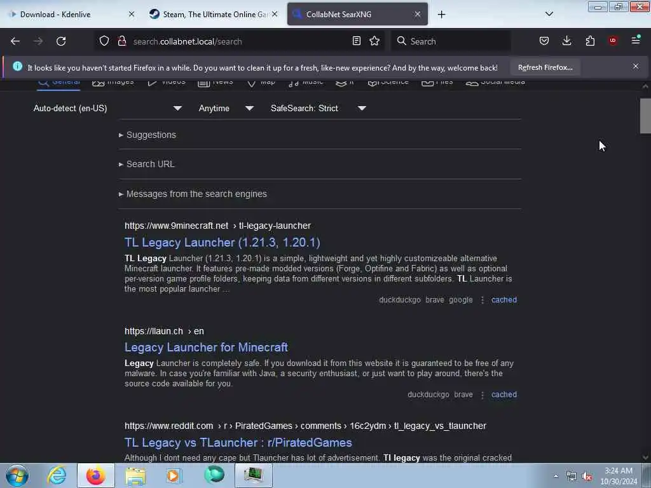
Task: Open options dots for llaun.ch result
Action: pos(482,395)
